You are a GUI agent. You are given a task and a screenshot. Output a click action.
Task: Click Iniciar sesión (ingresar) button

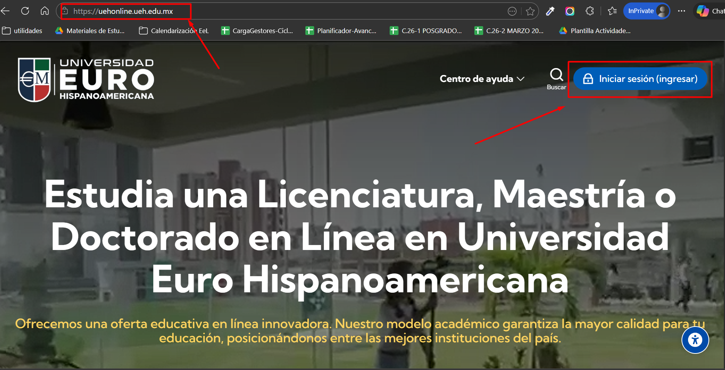click(x=640, y=79)
